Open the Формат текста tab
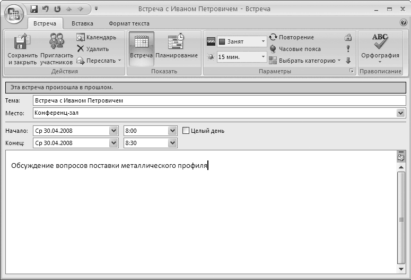The height and width of the screenshot is (280, 411). point(129,23)
